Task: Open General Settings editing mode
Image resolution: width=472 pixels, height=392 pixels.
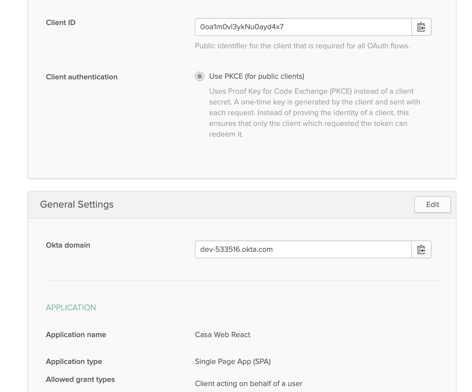Action: 432,205
